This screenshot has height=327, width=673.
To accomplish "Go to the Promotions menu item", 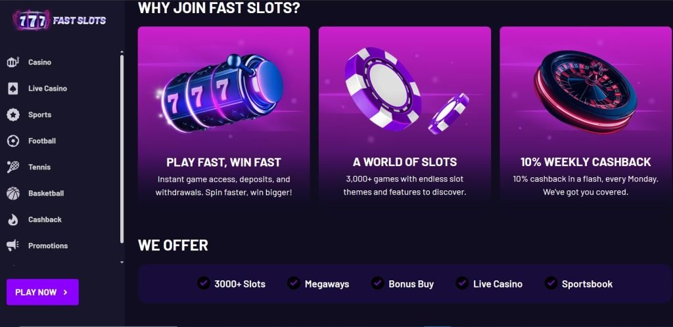I will pos(48,246).
